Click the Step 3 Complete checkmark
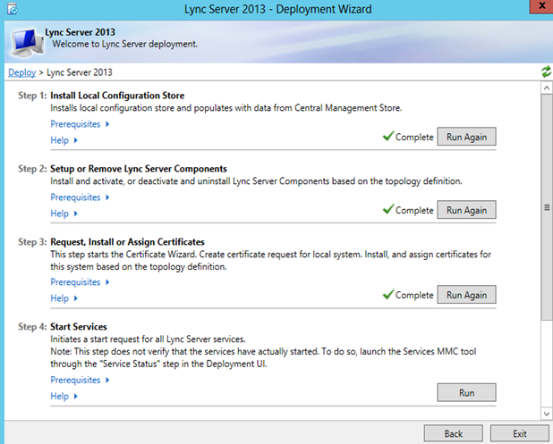The height and width of the screenshot is (444, 553). tap(388, 294)
